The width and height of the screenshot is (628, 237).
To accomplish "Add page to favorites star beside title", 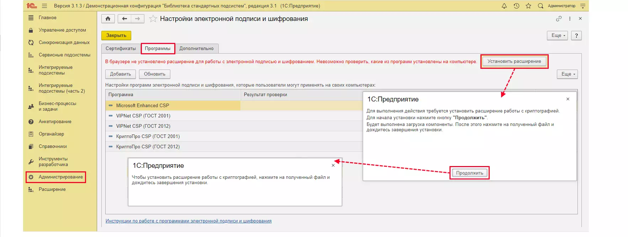I will coord(153,19).
